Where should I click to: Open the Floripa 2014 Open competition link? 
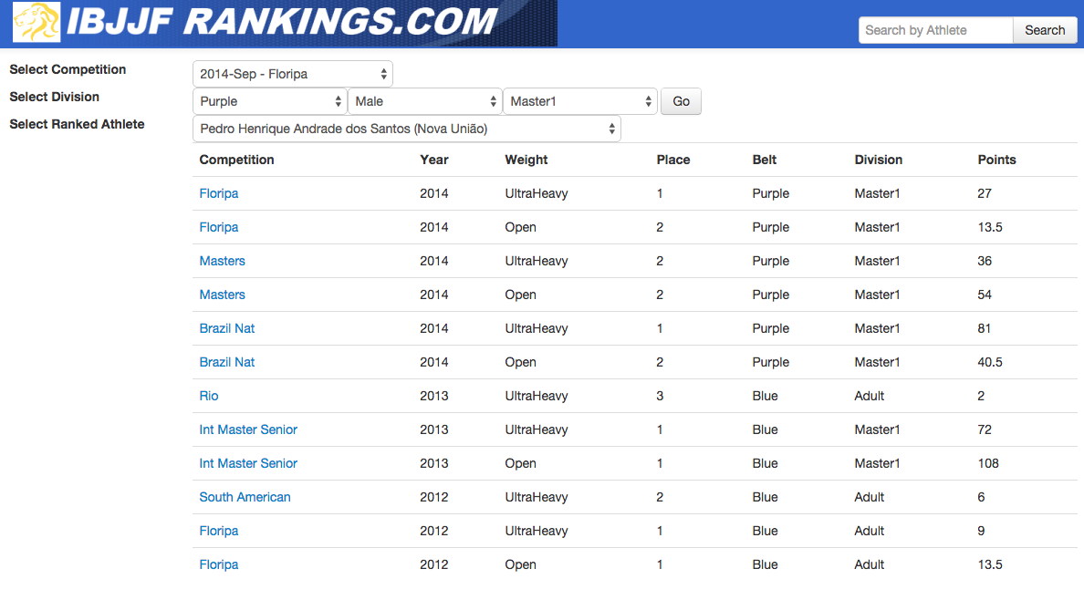(219, 227)
